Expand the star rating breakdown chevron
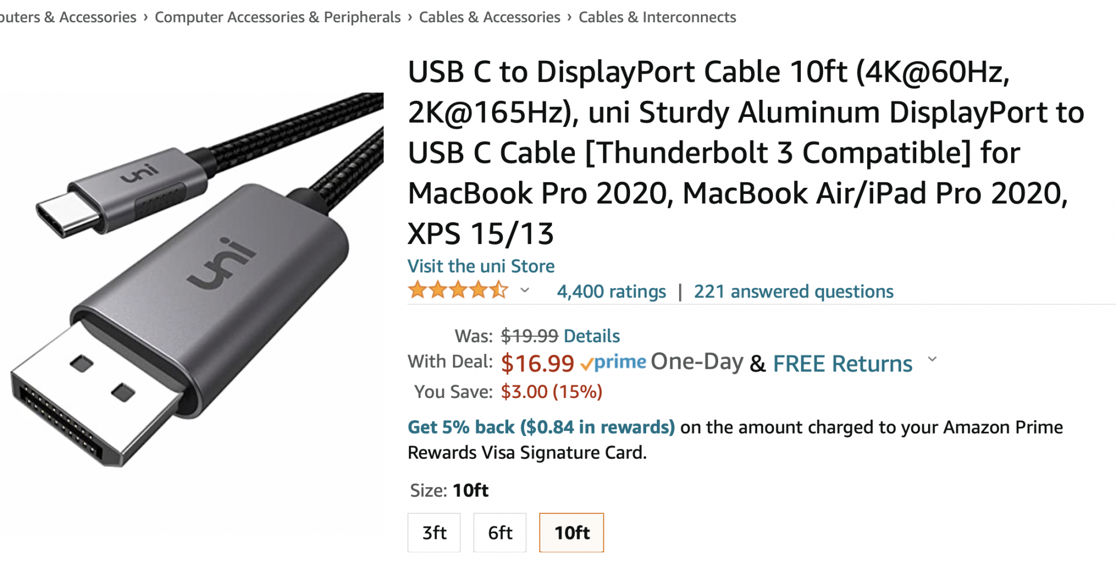The image size is (1116, 564). point(525,290)
